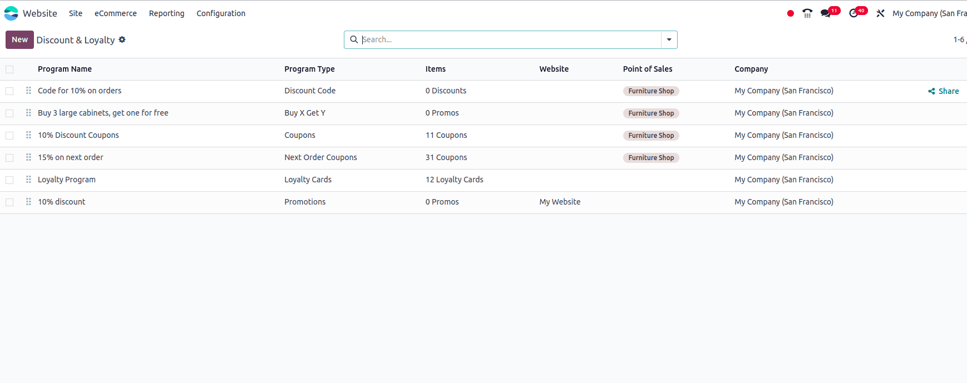Open the Website app home logo
The image size is (967, 383).
click(11, 13)
